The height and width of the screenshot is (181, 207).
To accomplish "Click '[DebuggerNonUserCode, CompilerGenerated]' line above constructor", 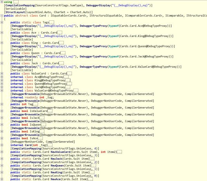I will (43, 142).
